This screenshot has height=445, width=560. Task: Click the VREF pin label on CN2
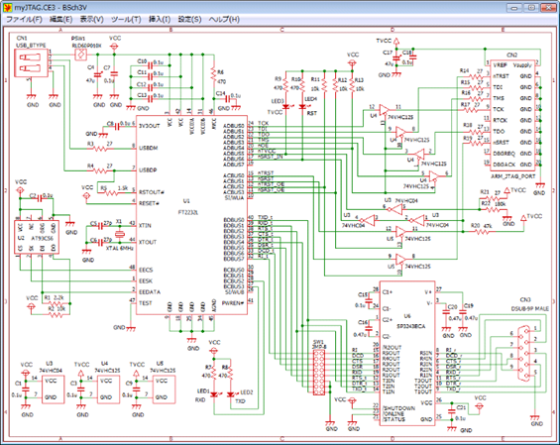(500, 65)
